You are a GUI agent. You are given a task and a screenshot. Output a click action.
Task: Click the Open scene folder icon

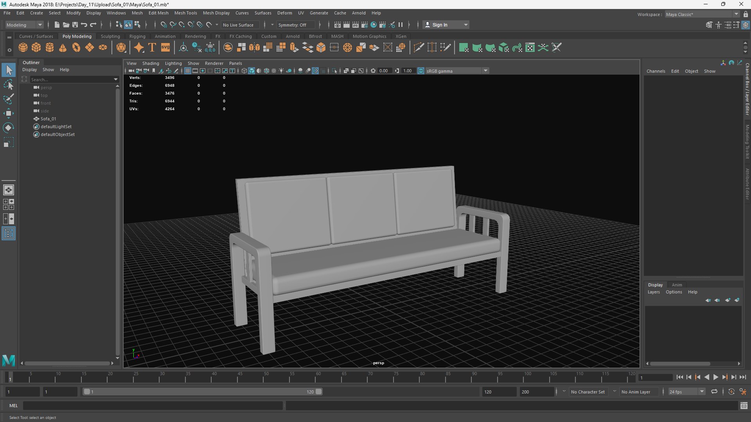click(66, 25)
